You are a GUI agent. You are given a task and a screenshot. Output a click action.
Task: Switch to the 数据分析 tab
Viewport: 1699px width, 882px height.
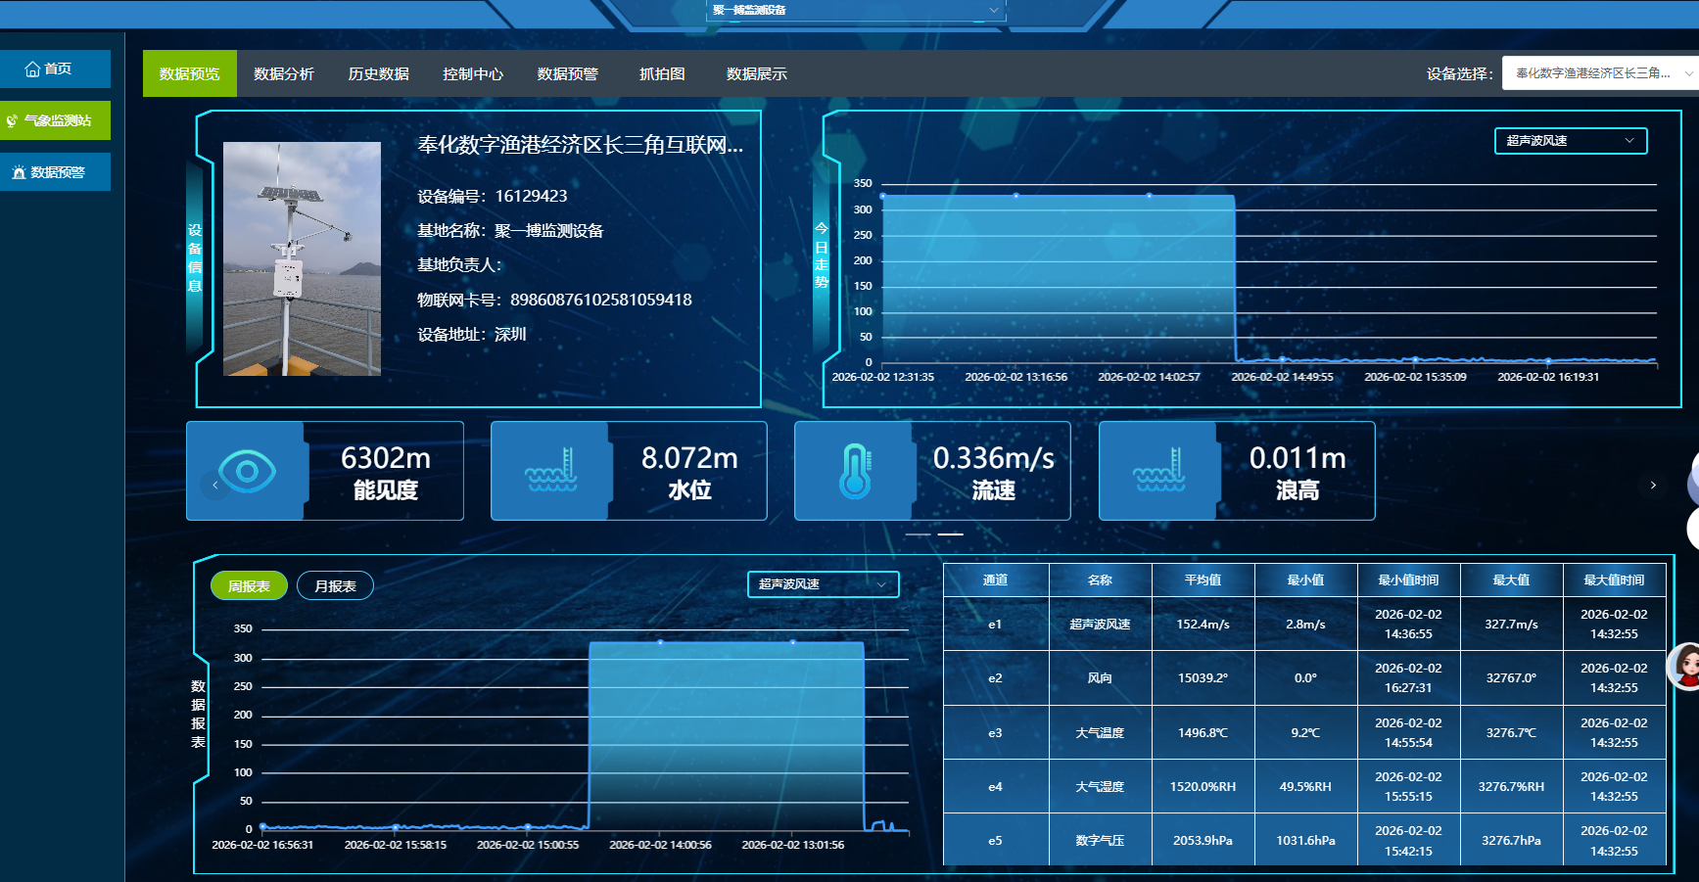(284, 74)
